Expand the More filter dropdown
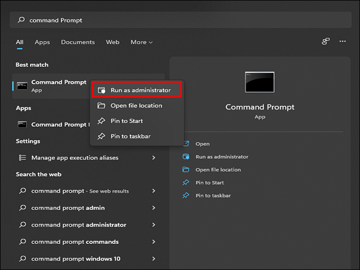This screenshot has height=270, width=360. point(141,42)
